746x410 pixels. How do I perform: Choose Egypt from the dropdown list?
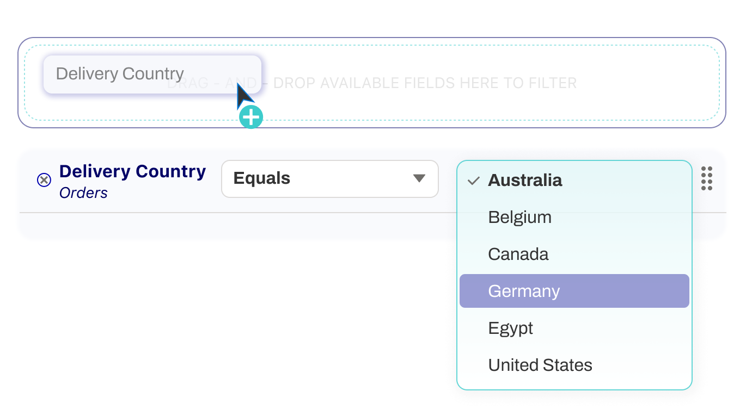510,328
